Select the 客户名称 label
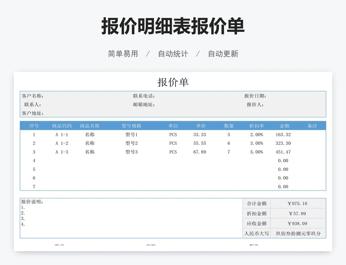Image resolution: width=346 pixels, height=265 pixels. pos(33,96)
